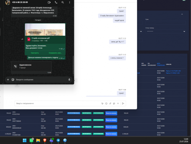This screenshot has height=144, width=191.
Task: Open WhatsApp attachment plus menu
Action: click(8, 80)
